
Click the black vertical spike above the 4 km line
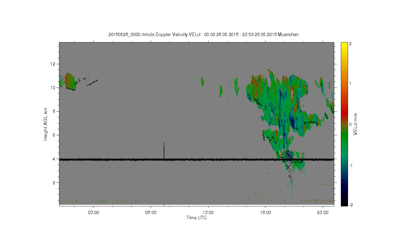[x=164, y=150]
